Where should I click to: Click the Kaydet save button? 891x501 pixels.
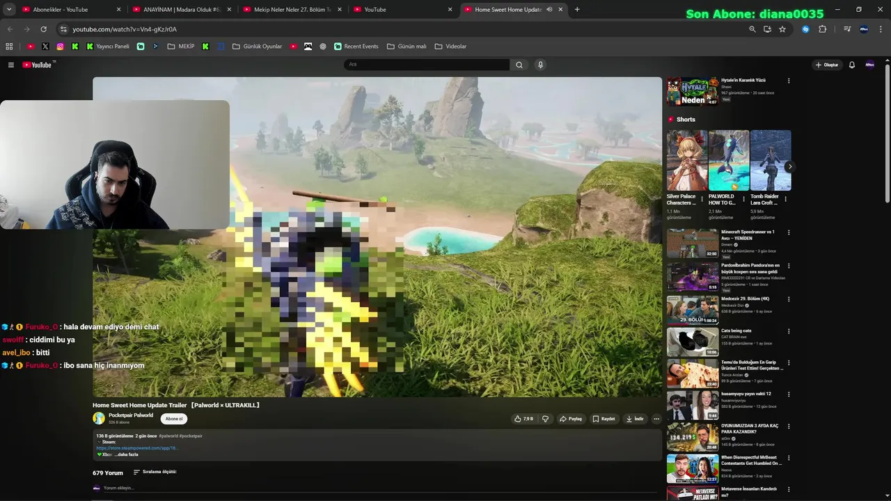(604, 419)
